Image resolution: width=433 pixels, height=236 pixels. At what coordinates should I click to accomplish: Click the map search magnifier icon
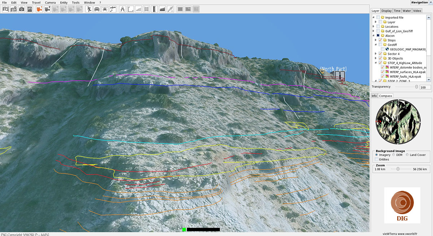(x=6, y=9)
